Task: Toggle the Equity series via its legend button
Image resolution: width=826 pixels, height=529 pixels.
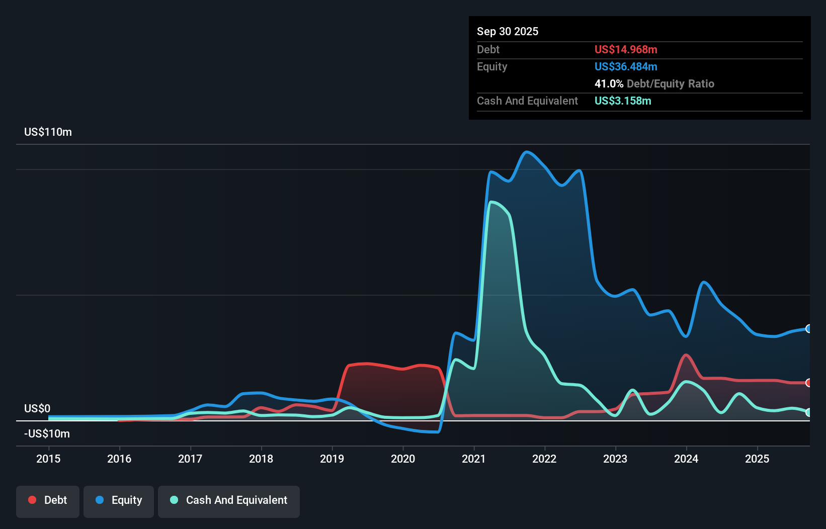Action: [x=118, y=500]
